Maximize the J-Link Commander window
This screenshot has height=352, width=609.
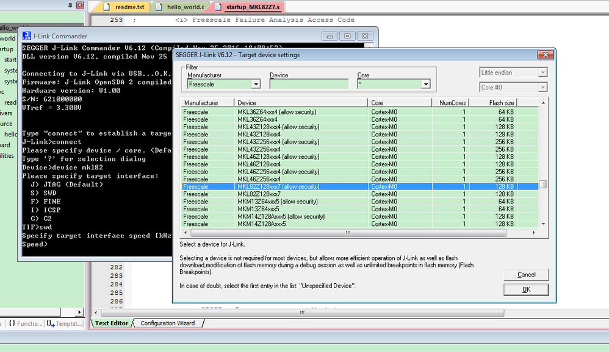(347, 36)
